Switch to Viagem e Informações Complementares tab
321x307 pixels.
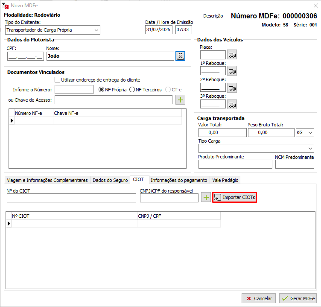click(47, 180)
